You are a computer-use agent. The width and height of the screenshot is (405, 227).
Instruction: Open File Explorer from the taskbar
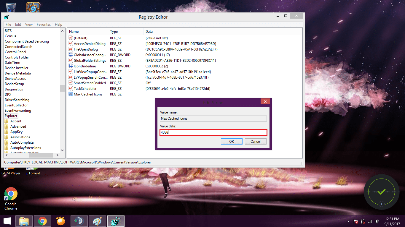click(24, 221)
